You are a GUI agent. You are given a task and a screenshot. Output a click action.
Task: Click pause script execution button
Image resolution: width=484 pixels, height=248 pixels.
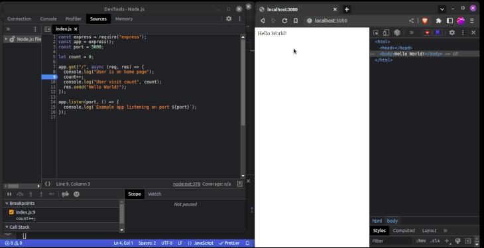(9, 194)
